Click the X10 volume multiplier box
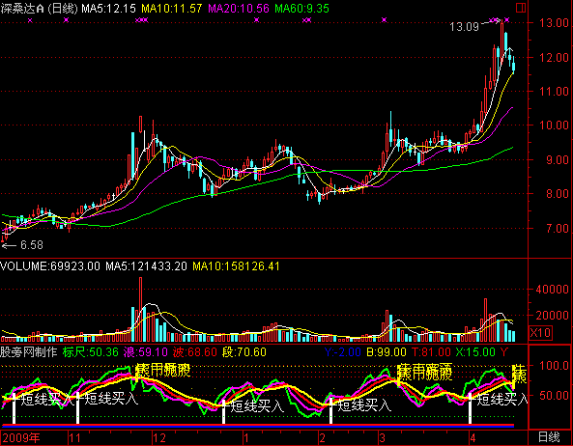 pos(540,333)
